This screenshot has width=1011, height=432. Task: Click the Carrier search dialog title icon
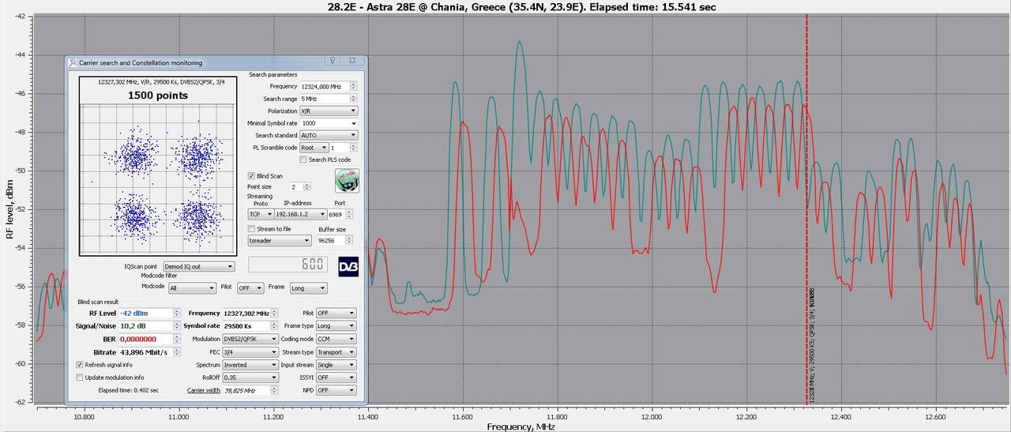(x=73, y=62)
